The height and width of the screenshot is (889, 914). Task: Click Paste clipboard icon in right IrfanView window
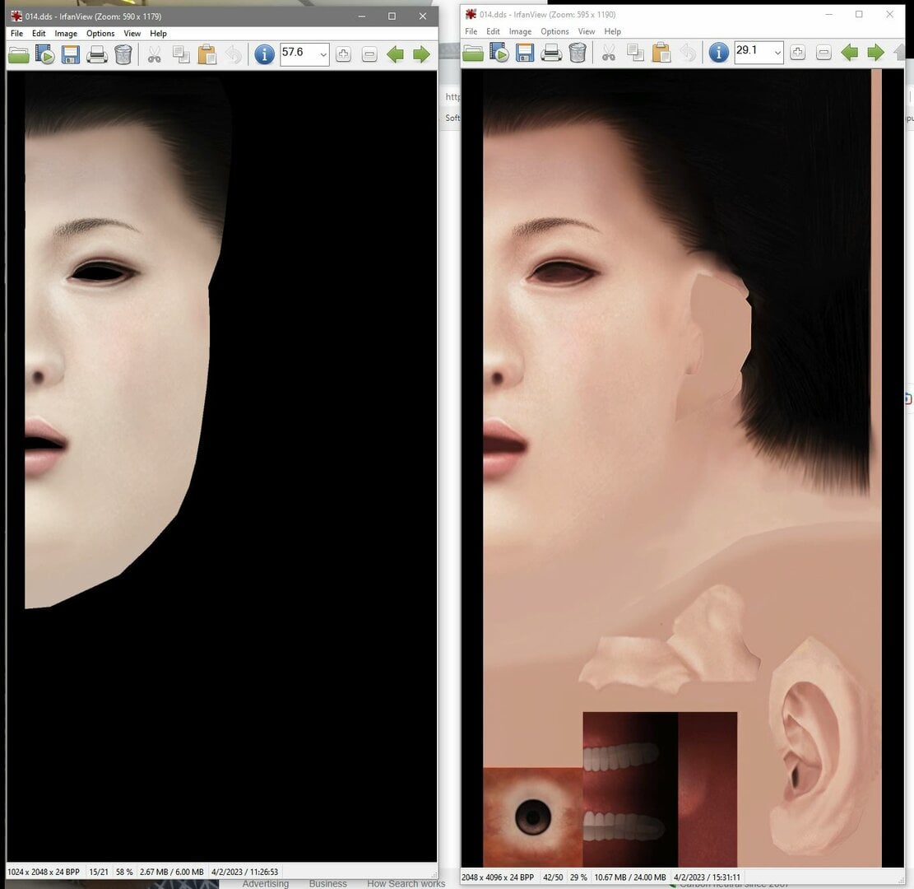[661, 53]
